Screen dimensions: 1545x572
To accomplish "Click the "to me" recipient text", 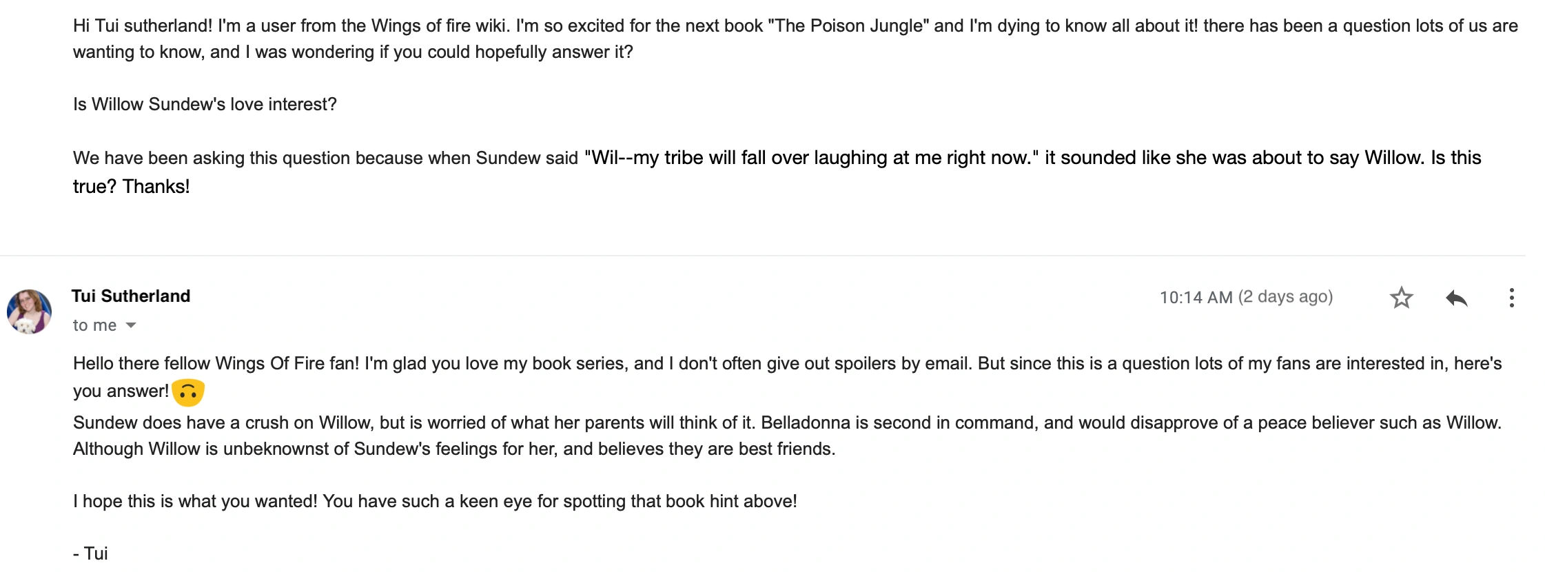I will tap(94, 325).
